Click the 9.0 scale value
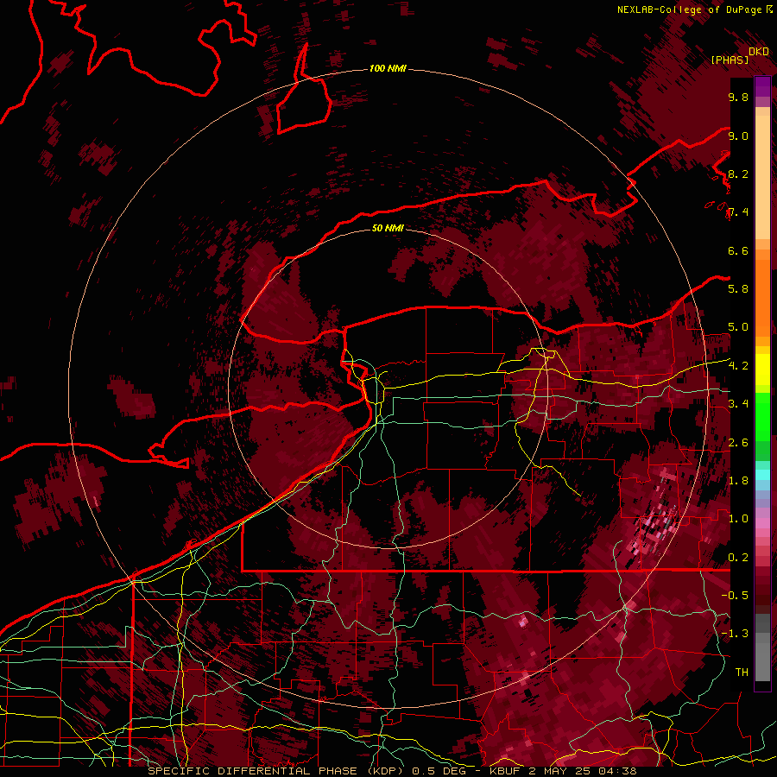This screenshot has height=777, width=777. [738, 136]
